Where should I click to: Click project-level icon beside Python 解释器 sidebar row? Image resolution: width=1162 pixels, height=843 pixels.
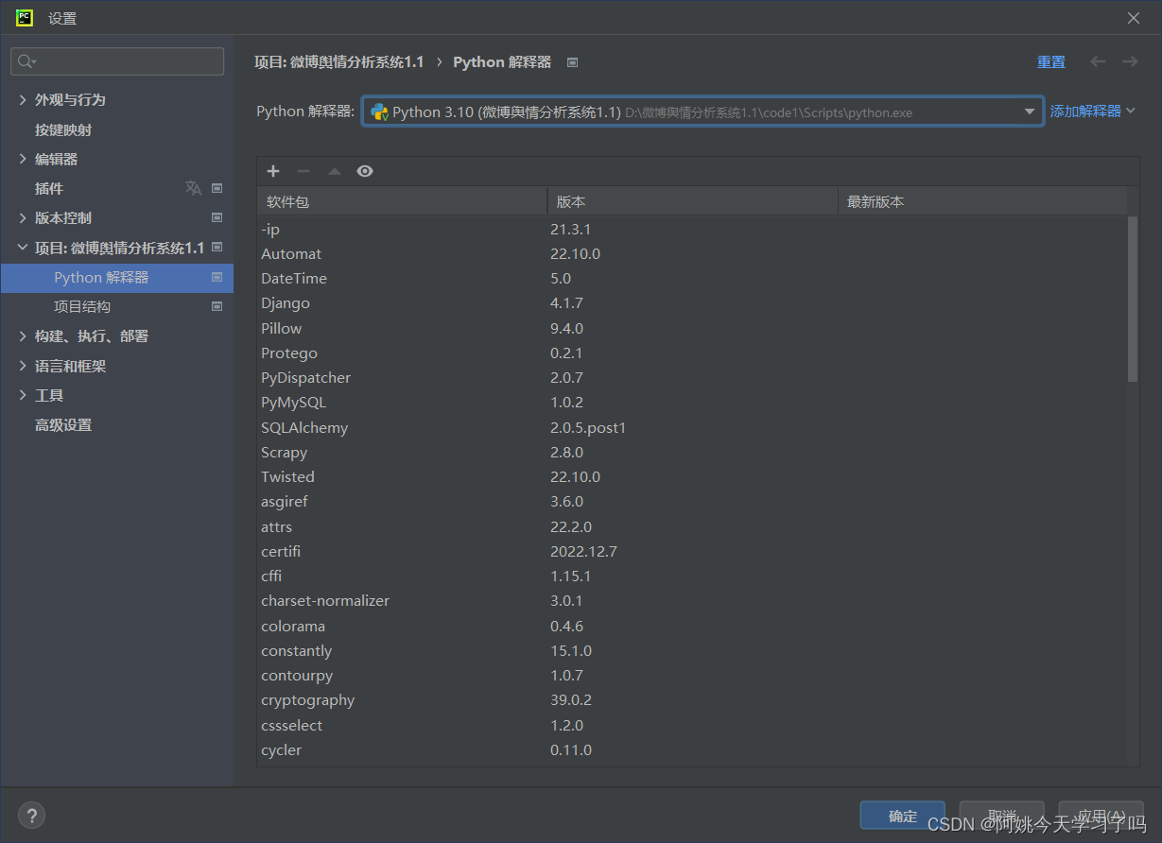tap(217, 277)
